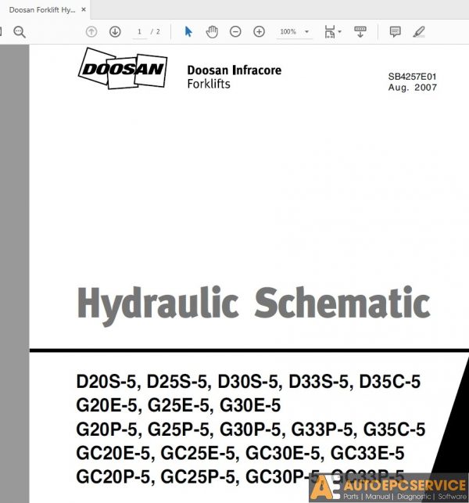Click the GC20P-5 model text
This screenshot has width=469, height=503.
113,476
